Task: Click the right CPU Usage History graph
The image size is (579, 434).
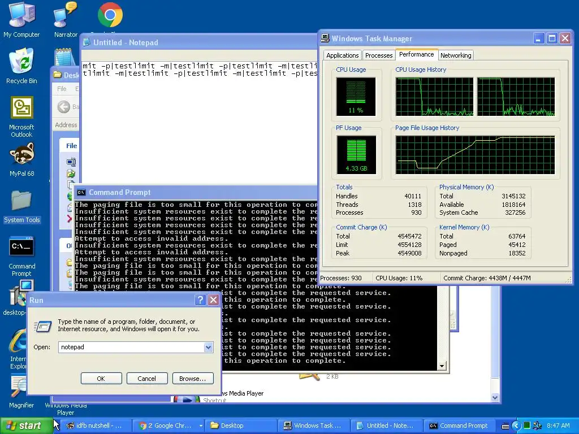Action: pos(516,97)
